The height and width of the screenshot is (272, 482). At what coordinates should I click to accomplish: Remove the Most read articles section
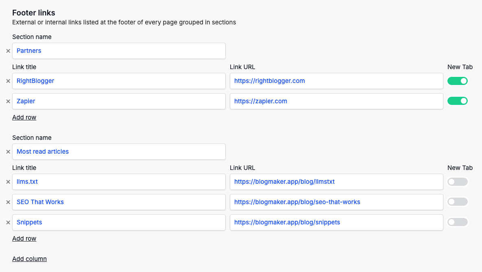tap(8, 152)
